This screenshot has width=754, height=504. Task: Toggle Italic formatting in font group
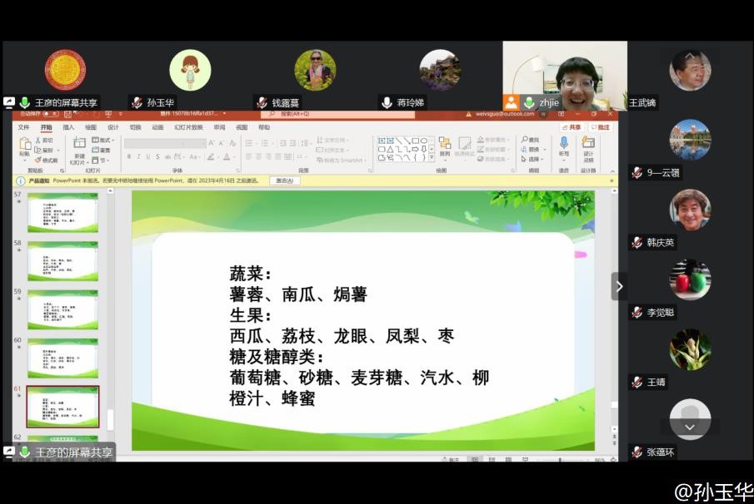(x=138, y=156)
